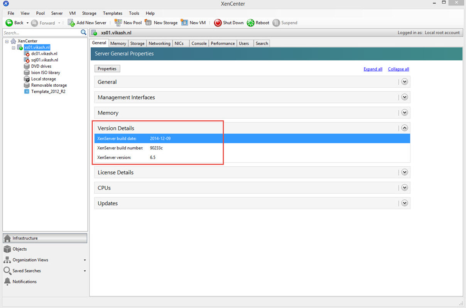Select the XenServer build date row
The height and width of the screenshot is (308, 466).
[x=252, y=139]
